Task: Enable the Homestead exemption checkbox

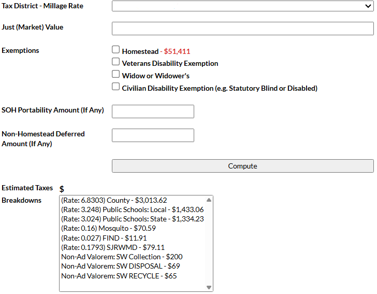Action: pyautogui.click(x=116, y=50)
